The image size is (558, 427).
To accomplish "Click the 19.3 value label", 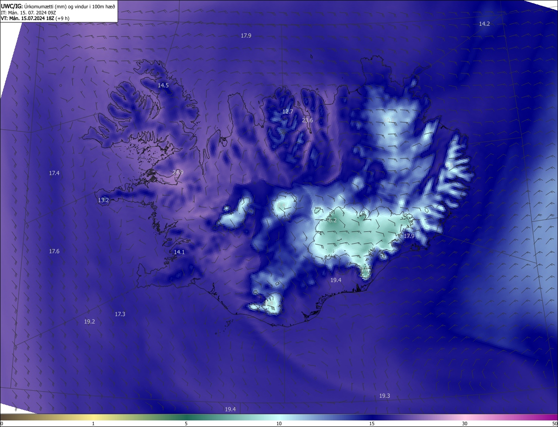I will click(384, 396).
